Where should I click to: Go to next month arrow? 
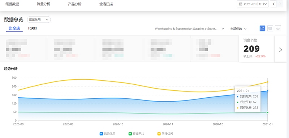coord(280,4)
